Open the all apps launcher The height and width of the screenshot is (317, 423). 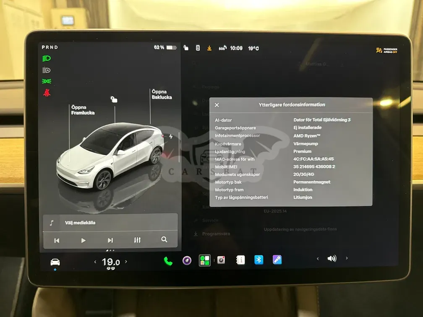pos(205,260)
